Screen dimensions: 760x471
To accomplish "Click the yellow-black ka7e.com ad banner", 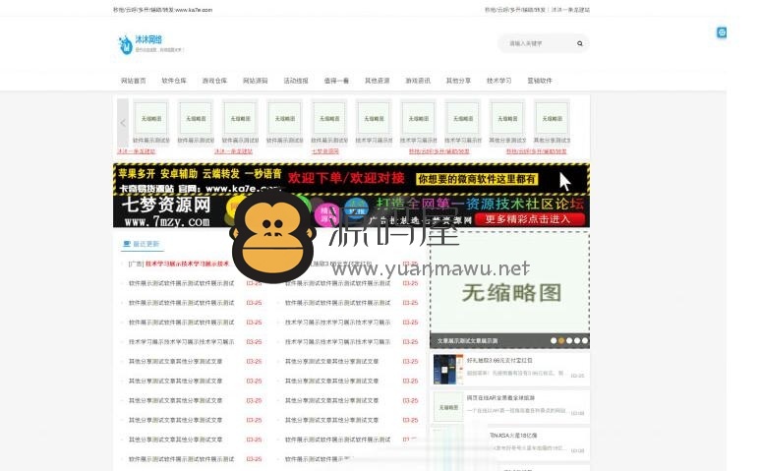I will click(x=351, y=179).
